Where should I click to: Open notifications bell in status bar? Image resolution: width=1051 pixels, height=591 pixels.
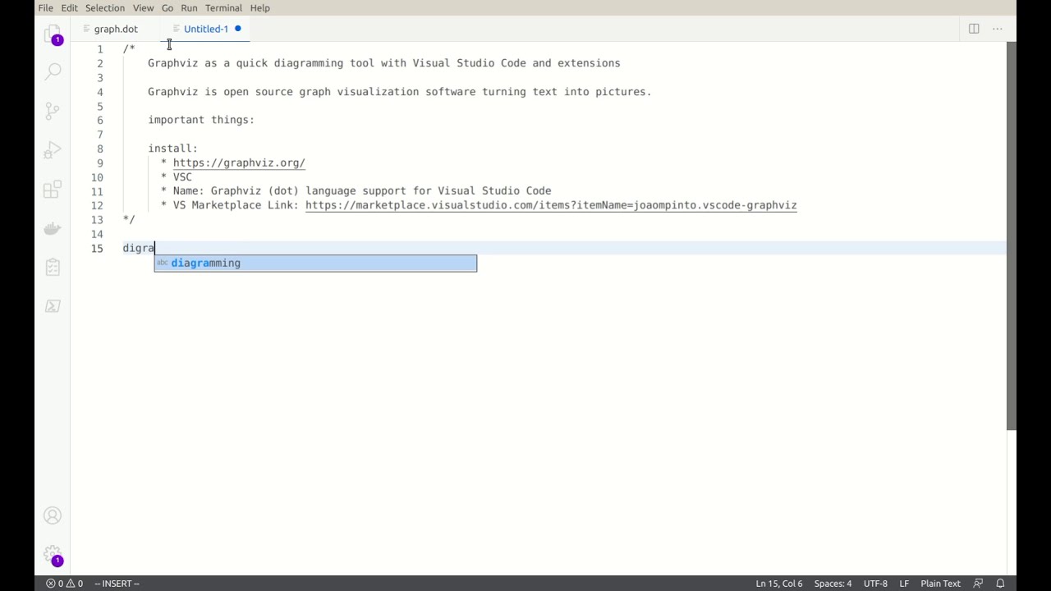point(1000,584)
